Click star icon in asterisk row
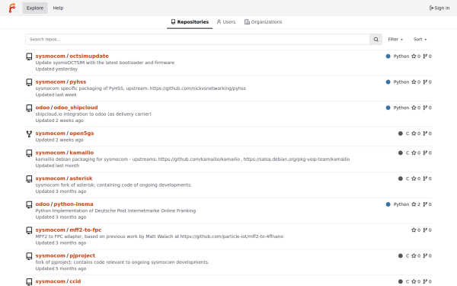Image resolution: width=457 pixels, height=286 pixels. click(x=414, y=178)
